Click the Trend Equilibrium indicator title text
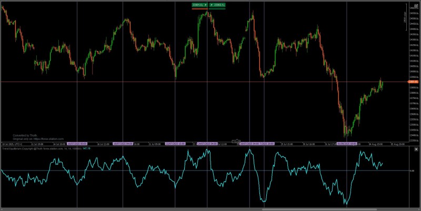421x211 pixels. click(x=42, y=148)
